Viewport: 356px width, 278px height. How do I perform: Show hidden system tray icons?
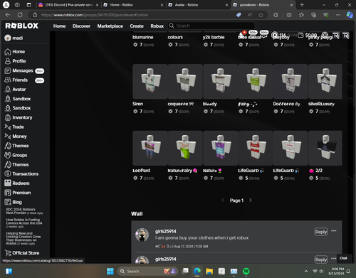click(x=306, y=271)
